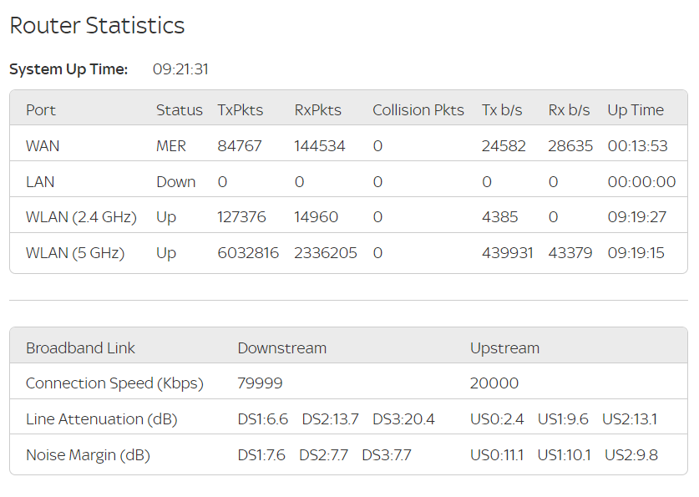
Task: Select the WLAN (2.4 GHz) row label
Action: point(81,217)
